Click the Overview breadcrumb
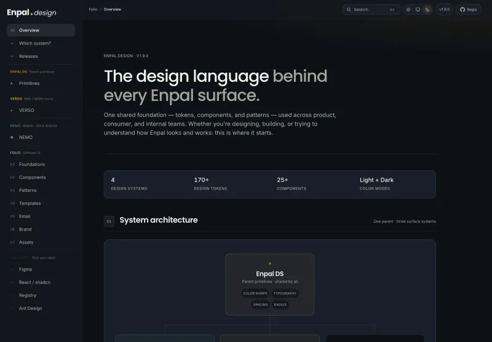Screen dimensions: 492x342 [113, 9]
